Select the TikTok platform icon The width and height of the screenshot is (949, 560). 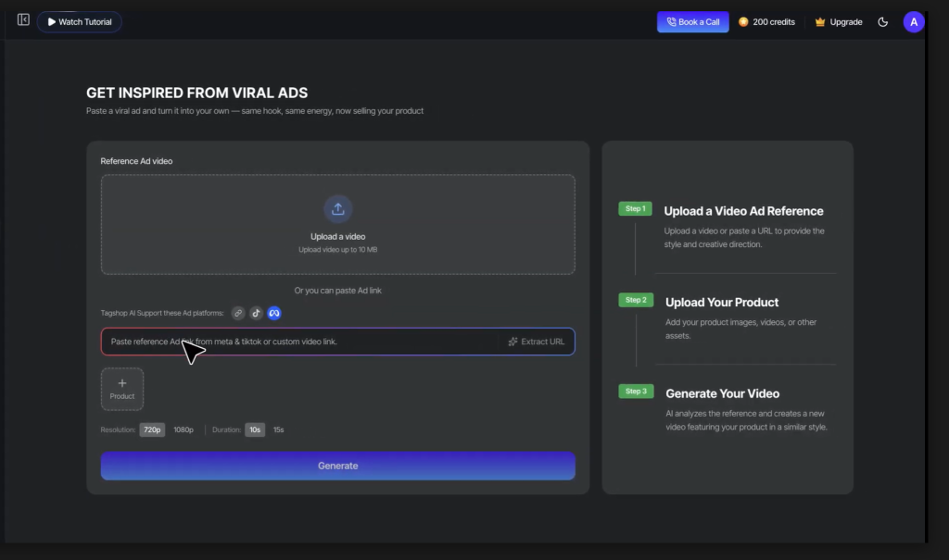(256, 313)
